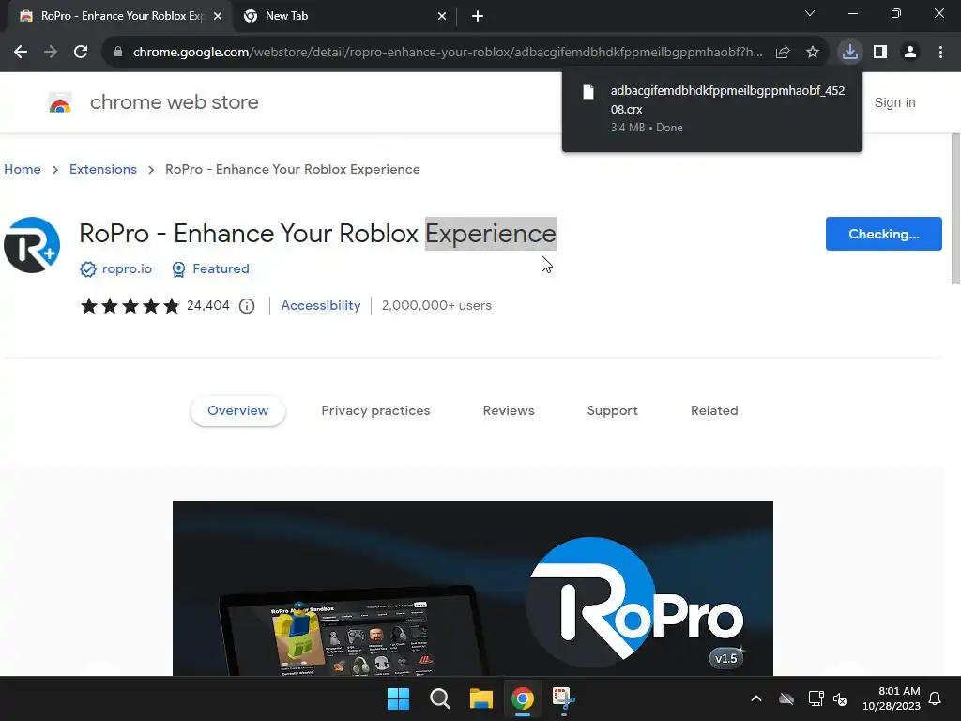The width and height of the screenshot is (961, 721).
Task: Open the Chrome profile icon
Action: click(910, 53)
